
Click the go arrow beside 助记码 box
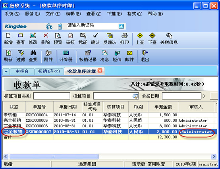[x=121, y=26]
